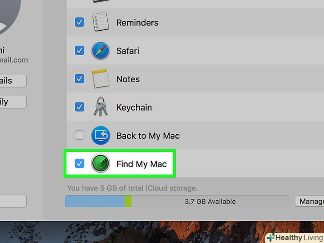Disable Safari syncing checkbox
324x243 pixels.
pos(79,51)
